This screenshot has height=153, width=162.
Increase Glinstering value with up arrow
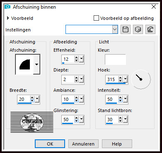(77, 117)
